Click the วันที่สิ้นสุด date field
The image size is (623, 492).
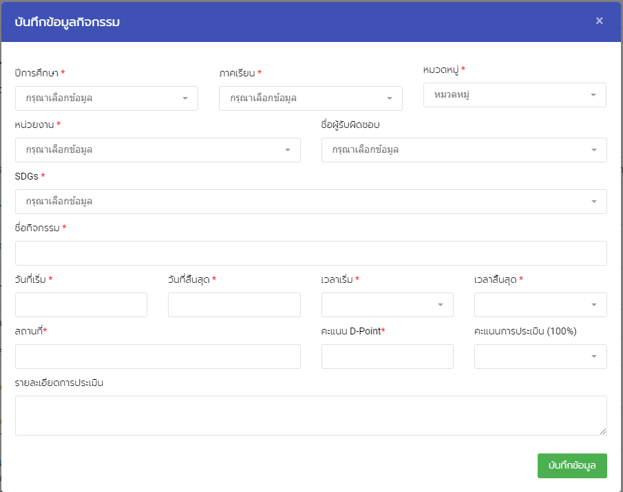pos(234,305)
